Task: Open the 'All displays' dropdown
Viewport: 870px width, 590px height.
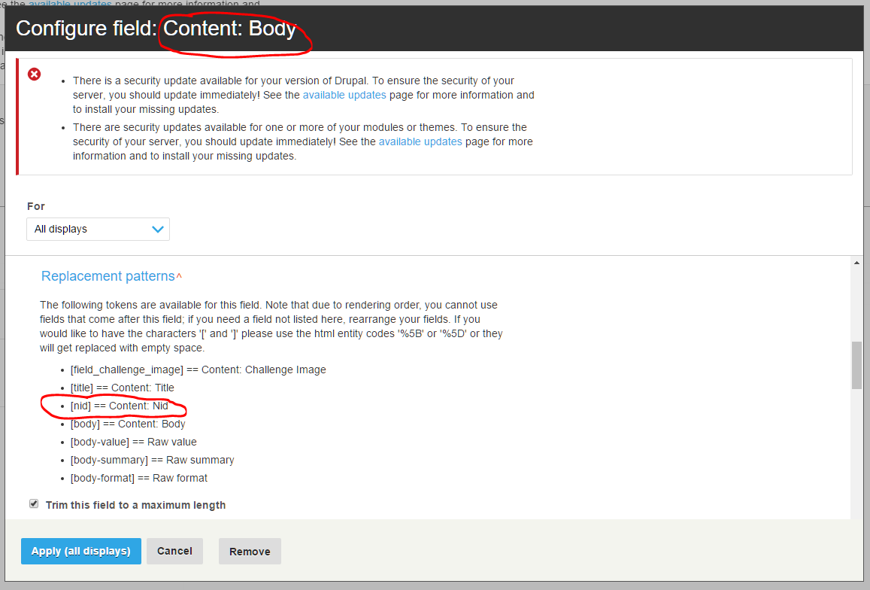Action: (x=99, y=229)
